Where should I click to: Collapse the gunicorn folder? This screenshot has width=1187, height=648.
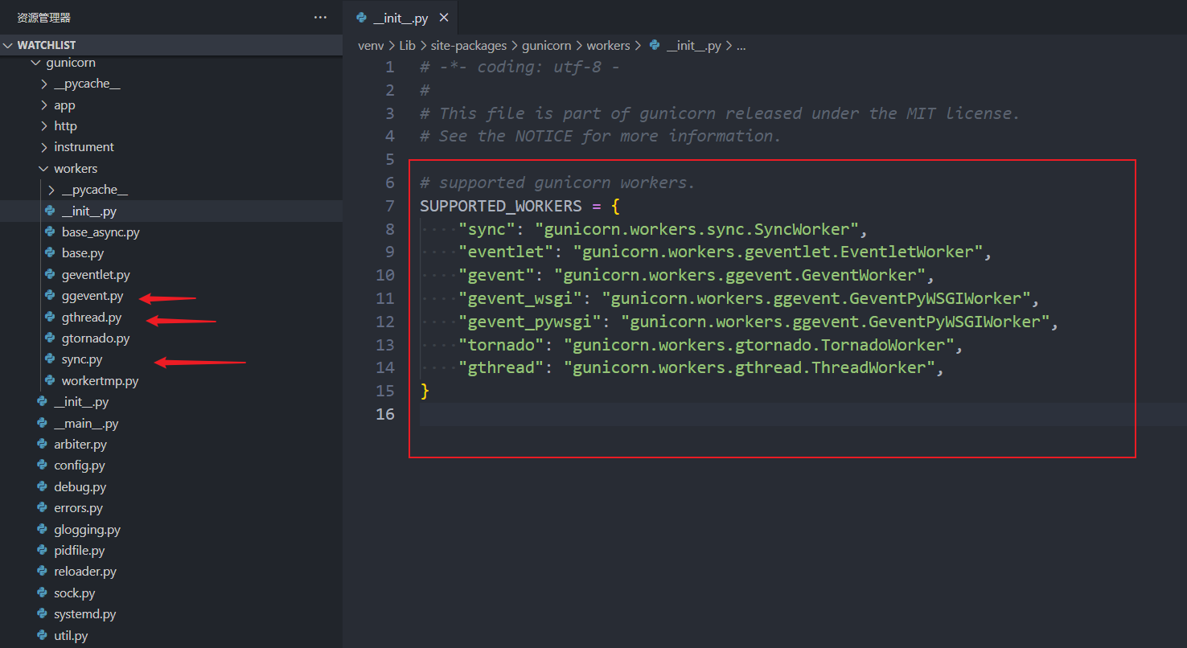pyautogui.click(x=171, y=63)
